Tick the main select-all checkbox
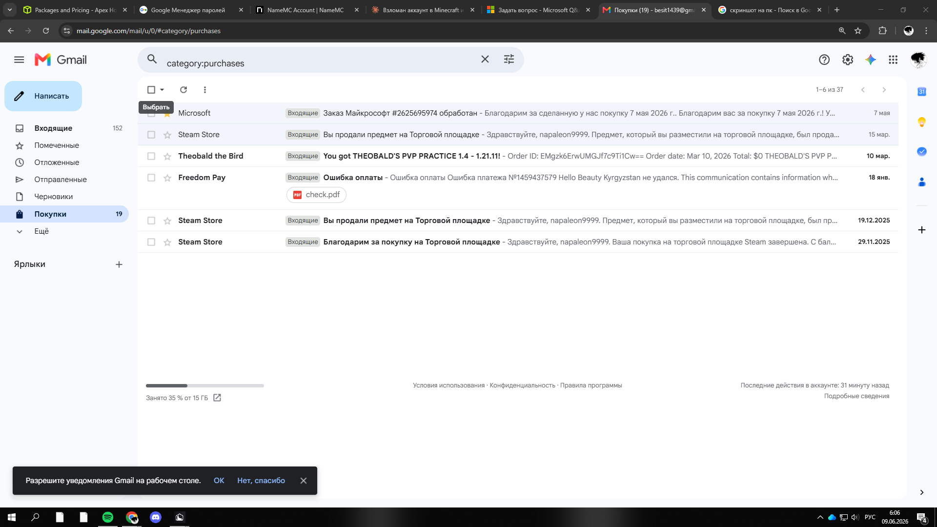This screenshot has width=937, height=527. [x=151, y=90]
